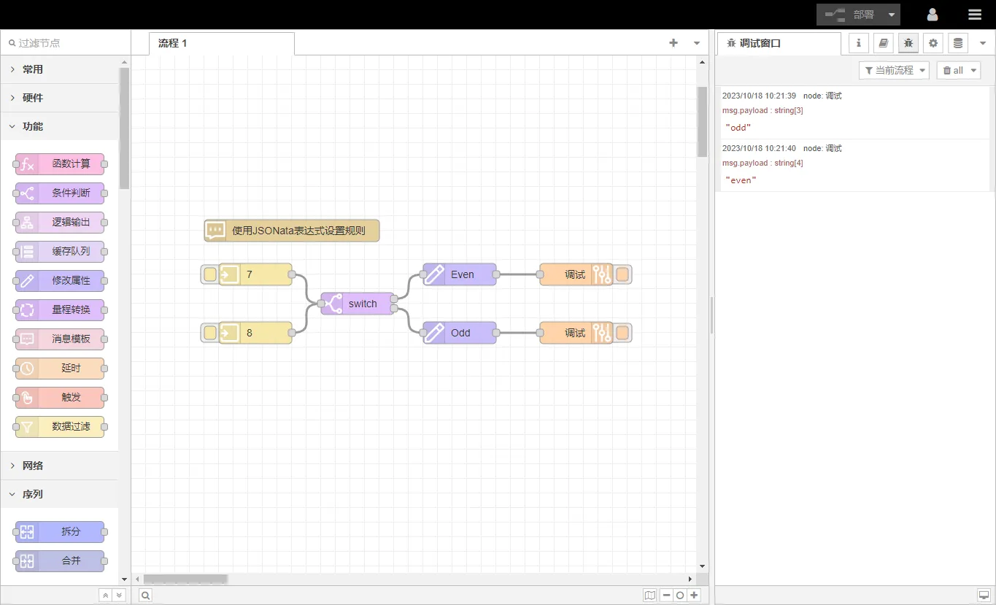The image size is (996, 605).
Task: Open the info sidebar tab icon
Action: pos(859,44)
